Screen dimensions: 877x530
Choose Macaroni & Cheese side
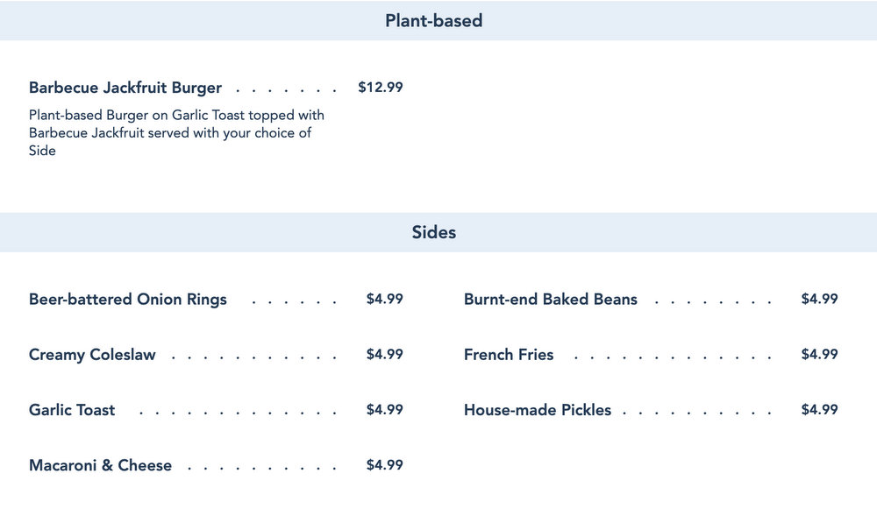pyautogui.click(x=100, y=465)
